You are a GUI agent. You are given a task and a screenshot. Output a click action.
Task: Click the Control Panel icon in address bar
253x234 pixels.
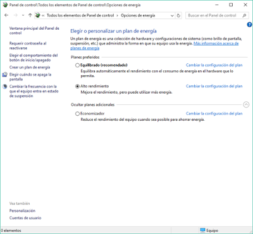(38, 15)
